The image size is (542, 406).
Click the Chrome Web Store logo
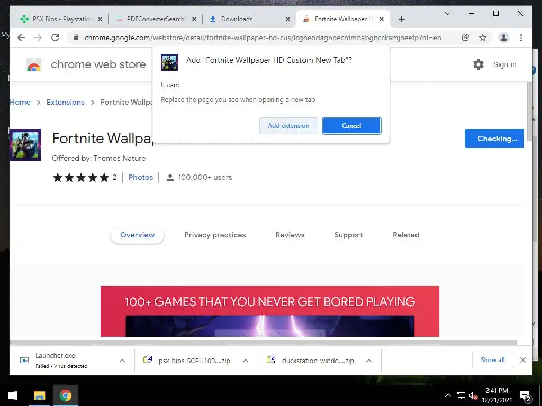click(x=34, y=64)
